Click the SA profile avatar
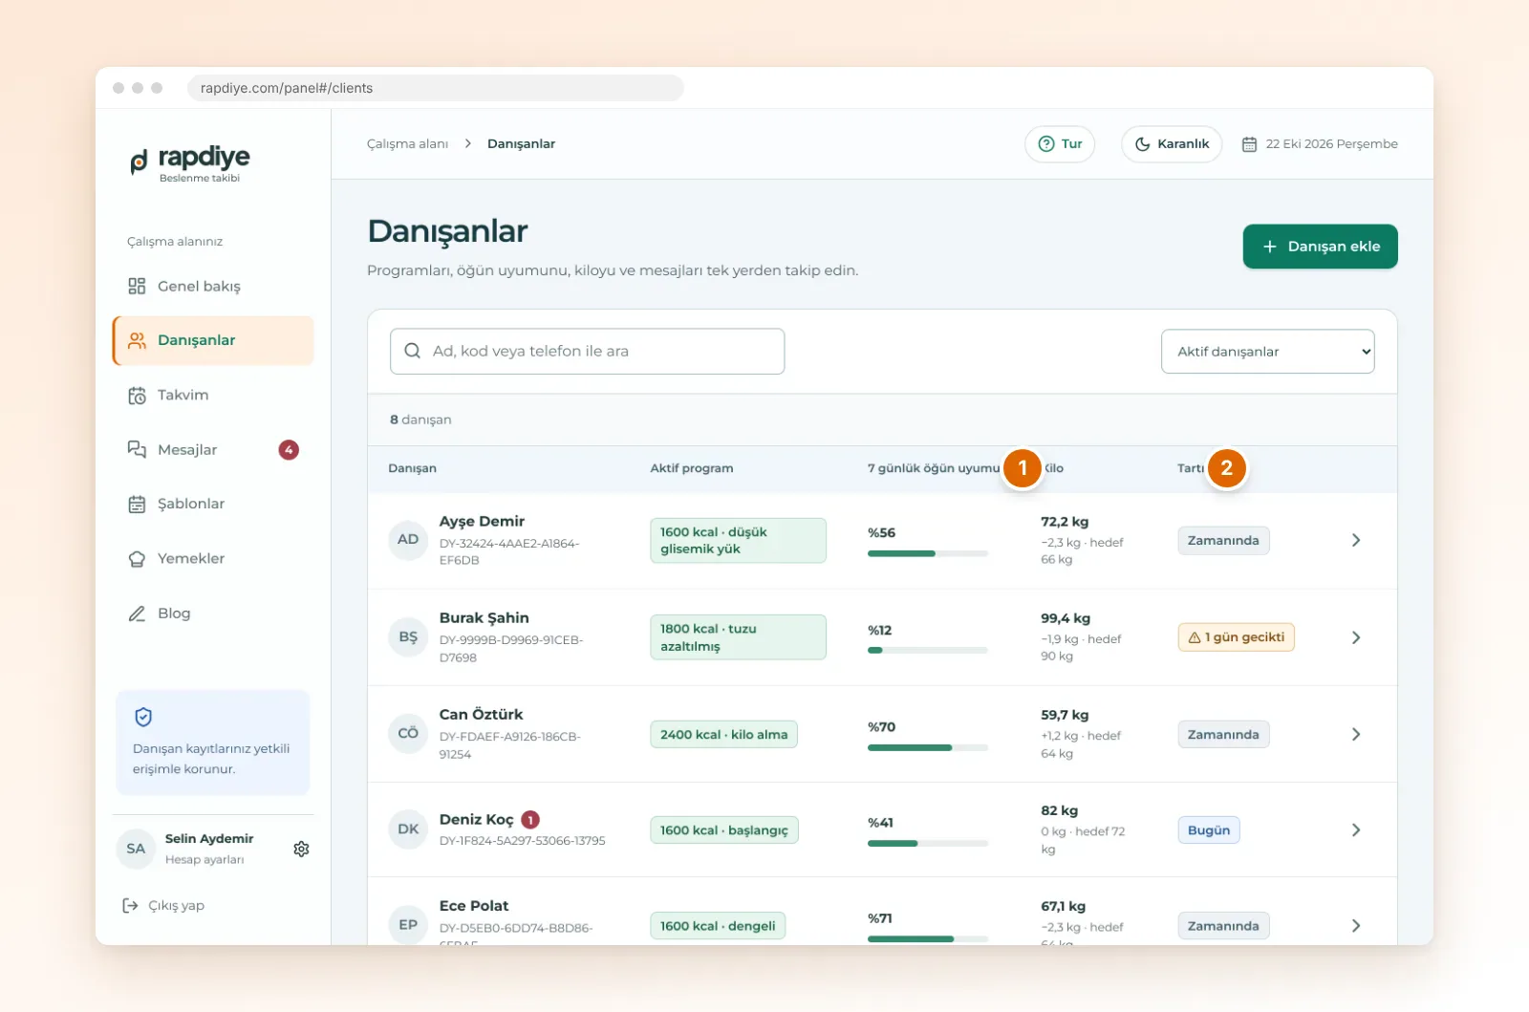This screenshot has height=1012, width=1529. [x=136, y=849]
